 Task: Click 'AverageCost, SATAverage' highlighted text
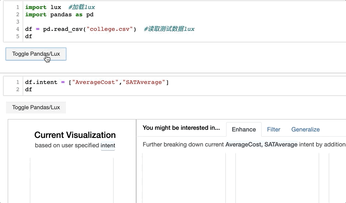[262, 144]
